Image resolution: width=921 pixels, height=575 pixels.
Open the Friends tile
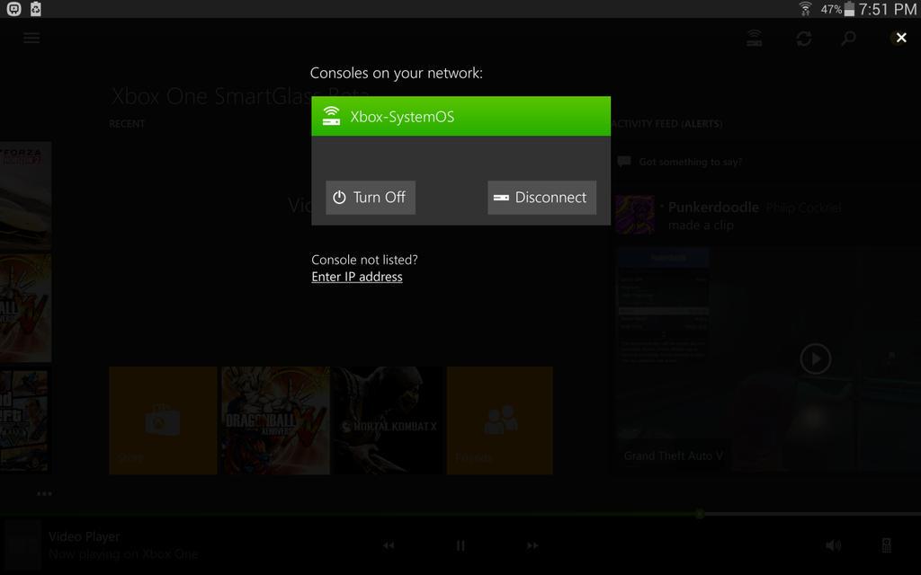point(500,420)
